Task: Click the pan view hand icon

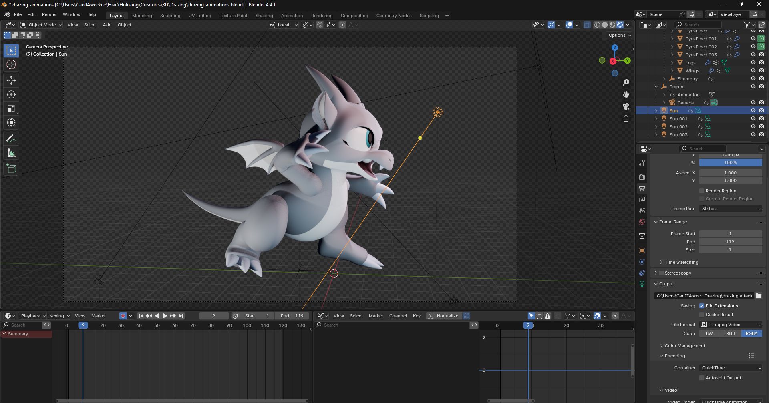Action: [626, 94]
